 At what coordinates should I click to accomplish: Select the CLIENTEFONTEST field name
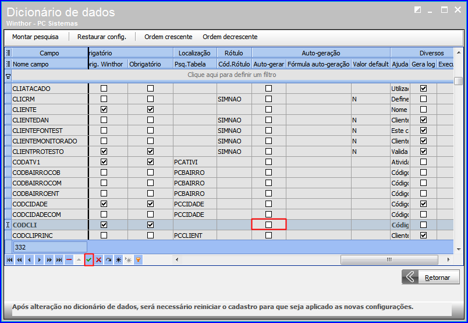(38, 131)
